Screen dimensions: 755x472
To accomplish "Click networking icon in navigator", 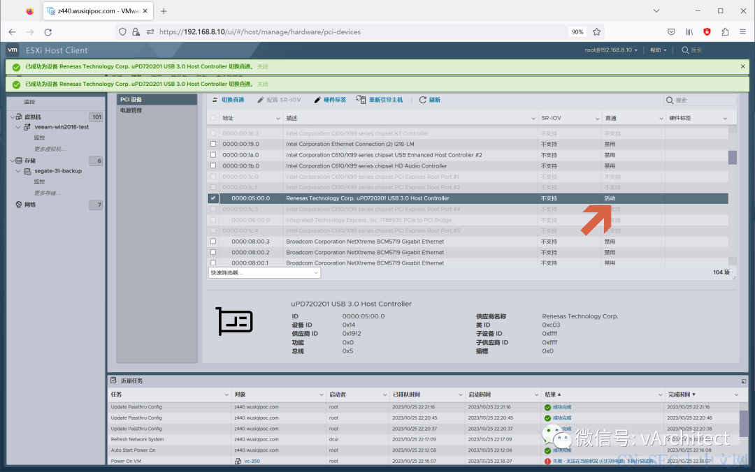I will (x=19, y=205).
